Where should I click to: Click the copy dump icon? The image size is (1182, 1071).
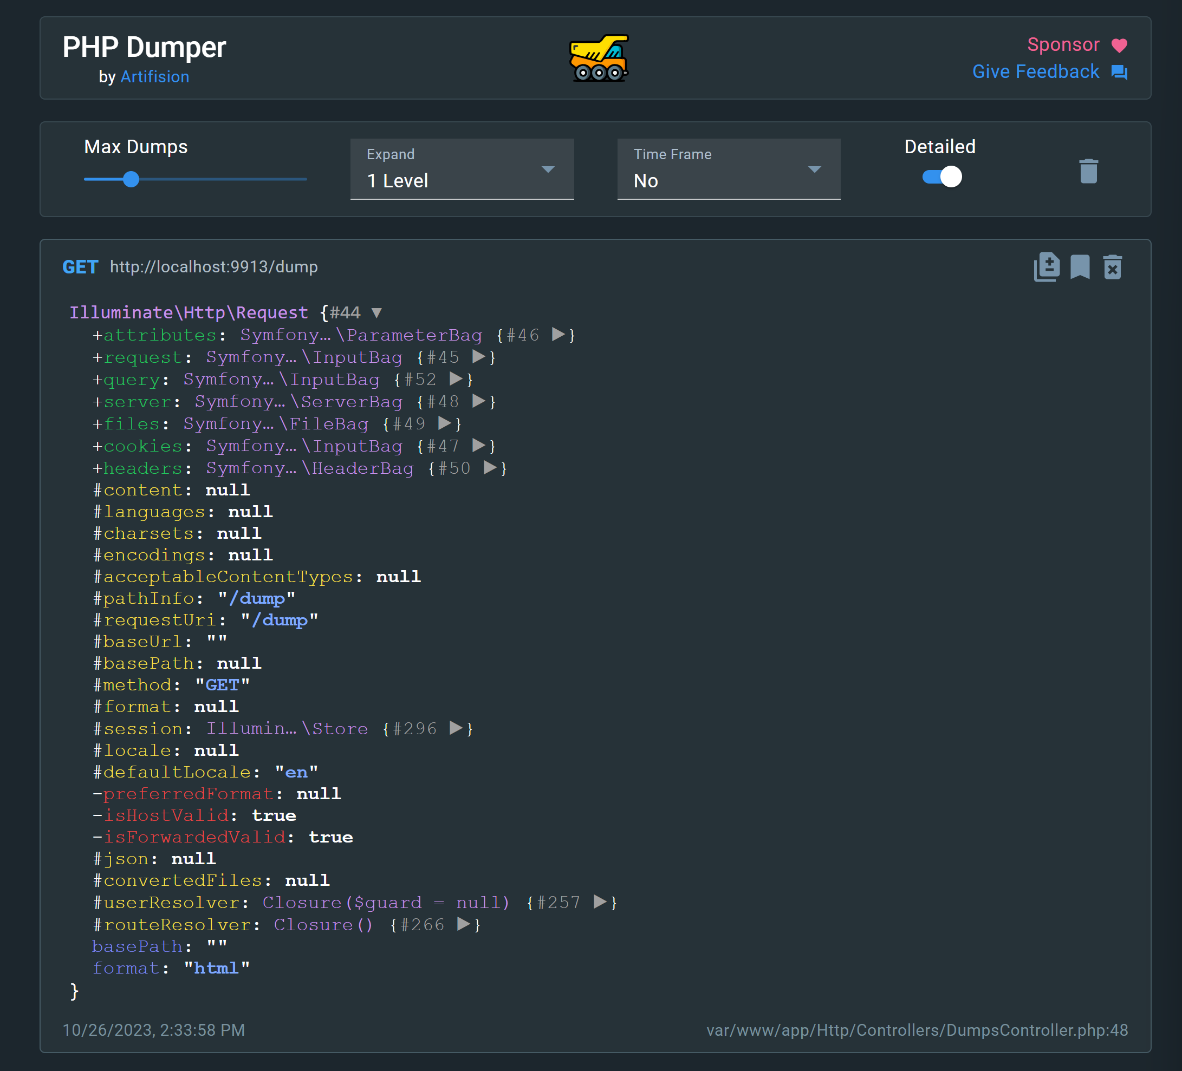(x=1046, y=267)
